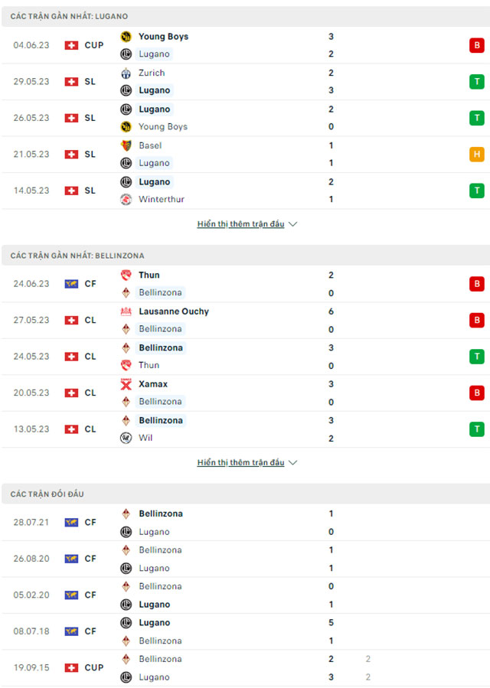This screenshot has width=490, height=688.
Task: Open the Winterthur team link
Action: click(x=162, y=200)
